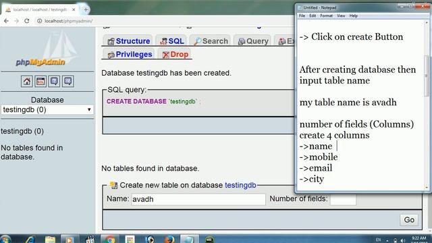
Task: Click 'Database testingdb has been created.' message
Action: click(x=167, y=73)
